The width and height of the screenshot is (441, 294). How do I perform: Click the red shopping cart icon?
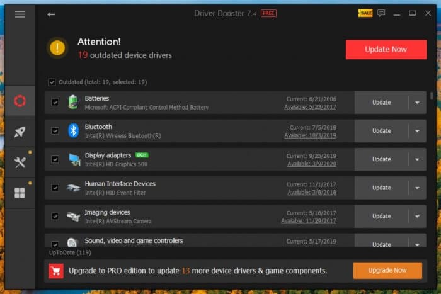click(56, 271)
